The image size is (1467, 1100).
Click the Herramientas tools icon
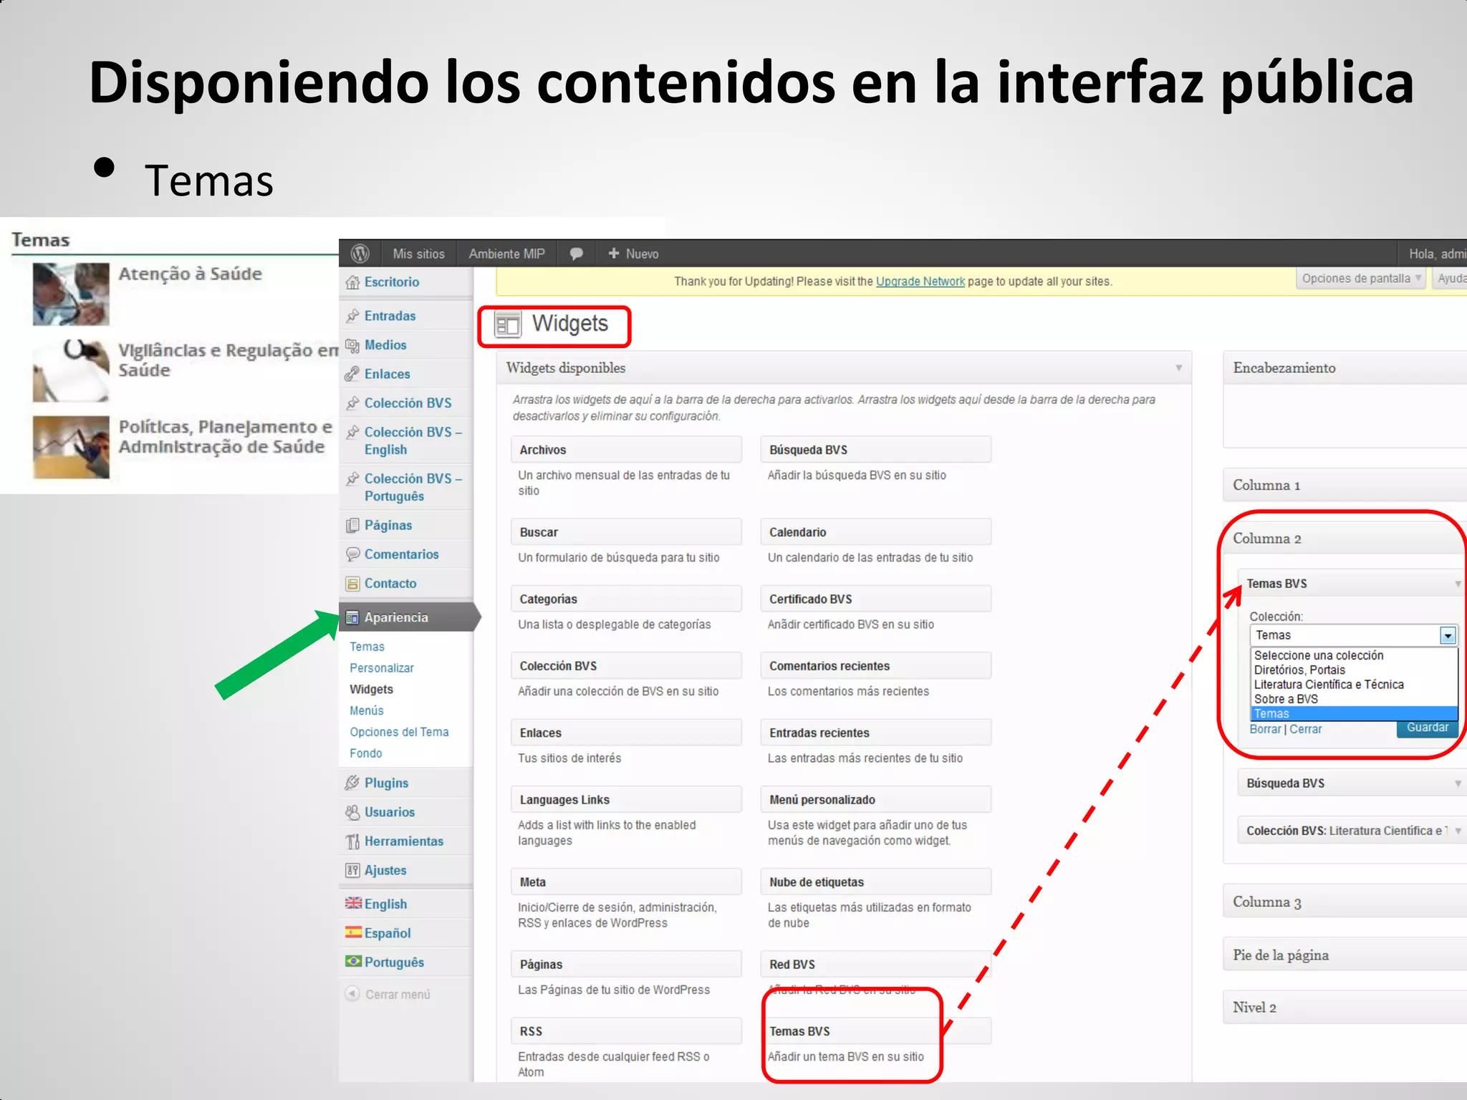352,841
